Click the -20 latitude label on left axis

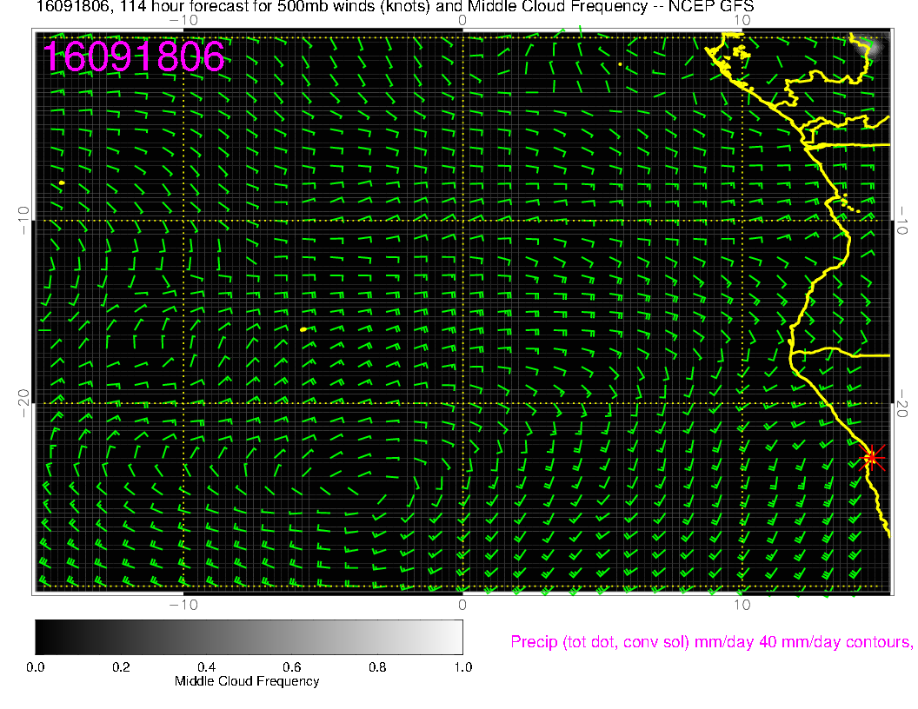click(23, 404)
